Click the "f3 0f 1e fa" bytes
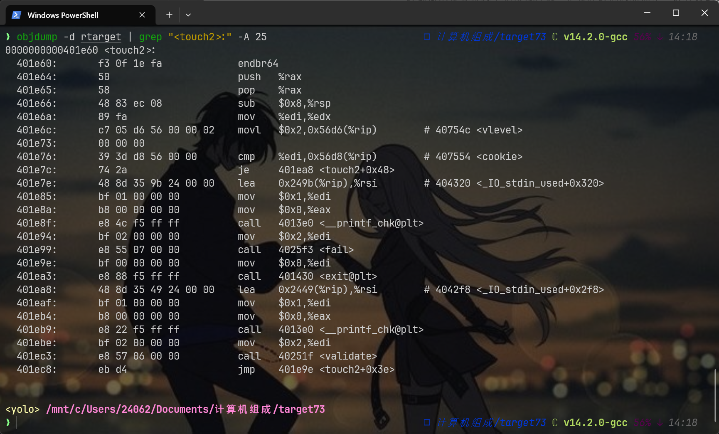This screenshot has height=434, width=719. pos(130,64)
